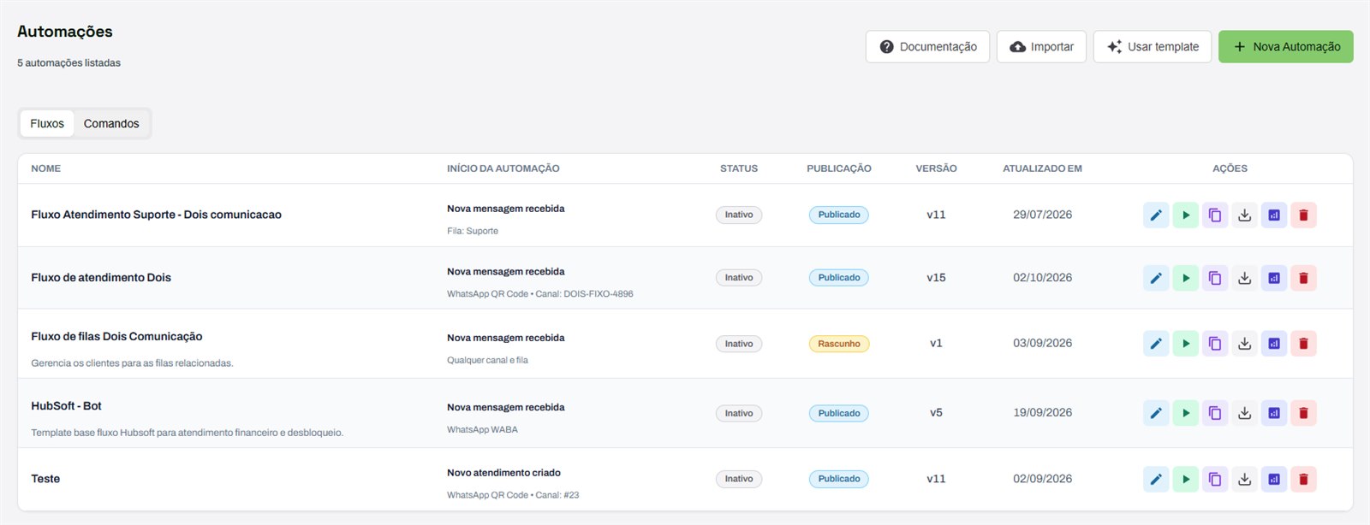
Task: Run the Fluxo de atendimento Dois flow
Action: point(1185,278)
